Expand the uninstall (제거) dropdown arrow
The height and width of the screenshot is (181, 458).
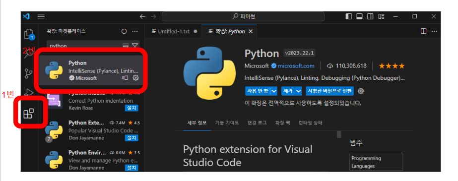(298, 91)
